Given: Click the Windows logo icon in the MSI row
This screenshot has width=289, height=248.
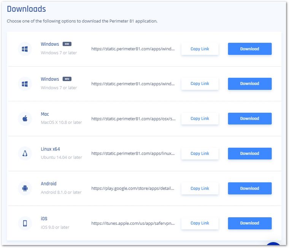Looking at the screenshot, I should (25, 84).
